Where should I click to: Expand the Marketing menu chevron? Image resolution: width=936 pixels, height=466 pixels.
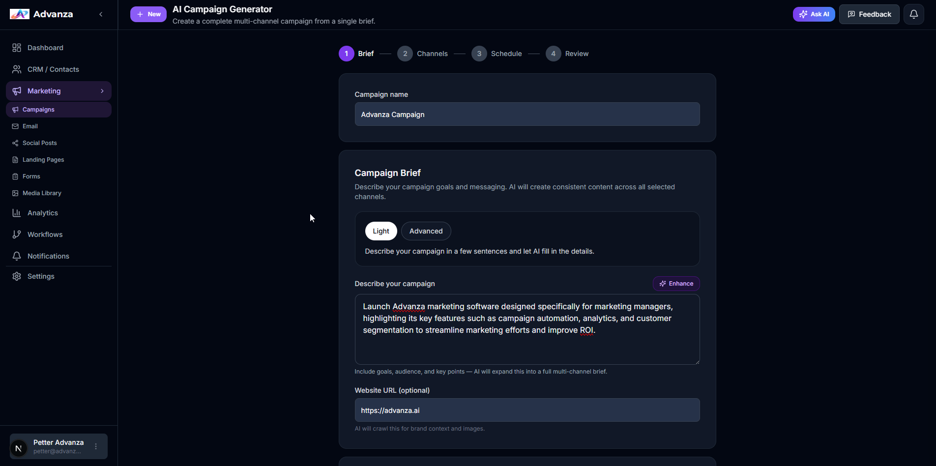[x=101, y=91]
